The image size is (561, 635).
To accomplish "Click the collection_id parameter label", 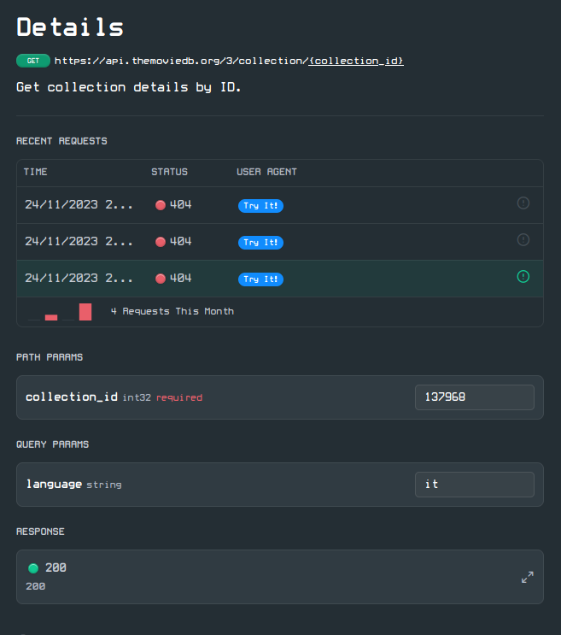I will point(72,397).
